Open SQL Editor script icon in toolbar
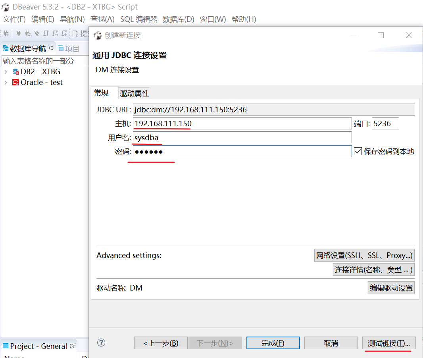 46,33
